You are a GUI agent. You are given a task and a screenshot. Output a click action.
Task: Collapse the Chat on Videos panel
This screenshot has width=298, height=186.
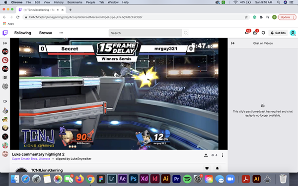coord(232,43)
